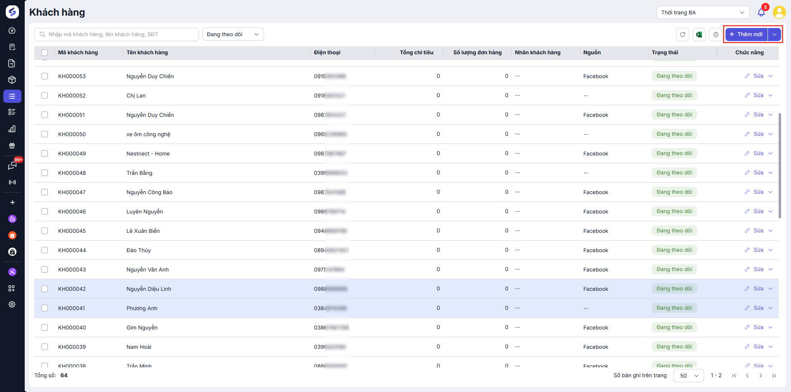Go to the next page arrow

coord(761,376)
